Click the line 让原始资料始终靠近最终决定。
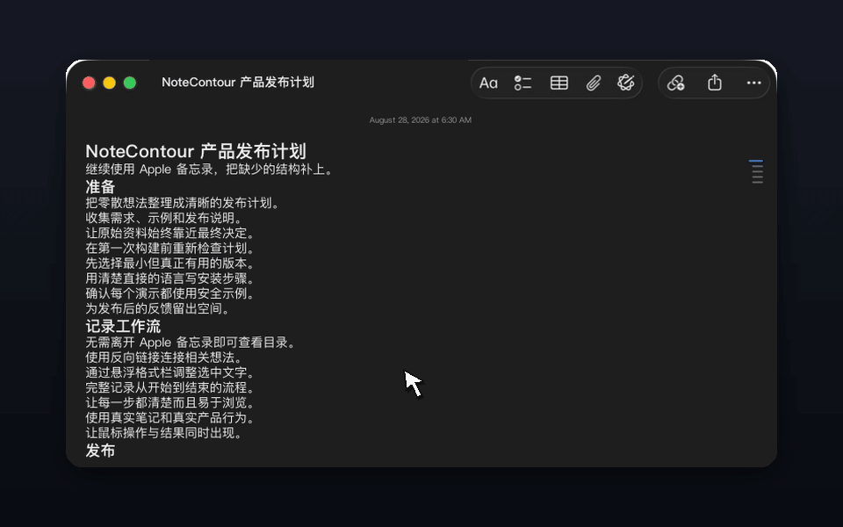The height and width of the screenshot is (527, 843). pyautogui.click(x=171, y=234)
